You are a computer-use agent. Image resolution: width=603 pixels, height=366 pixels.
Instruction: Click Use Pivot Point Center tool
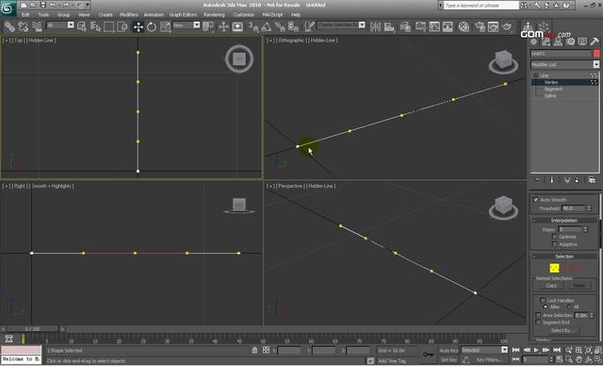(x=208, y=26)
